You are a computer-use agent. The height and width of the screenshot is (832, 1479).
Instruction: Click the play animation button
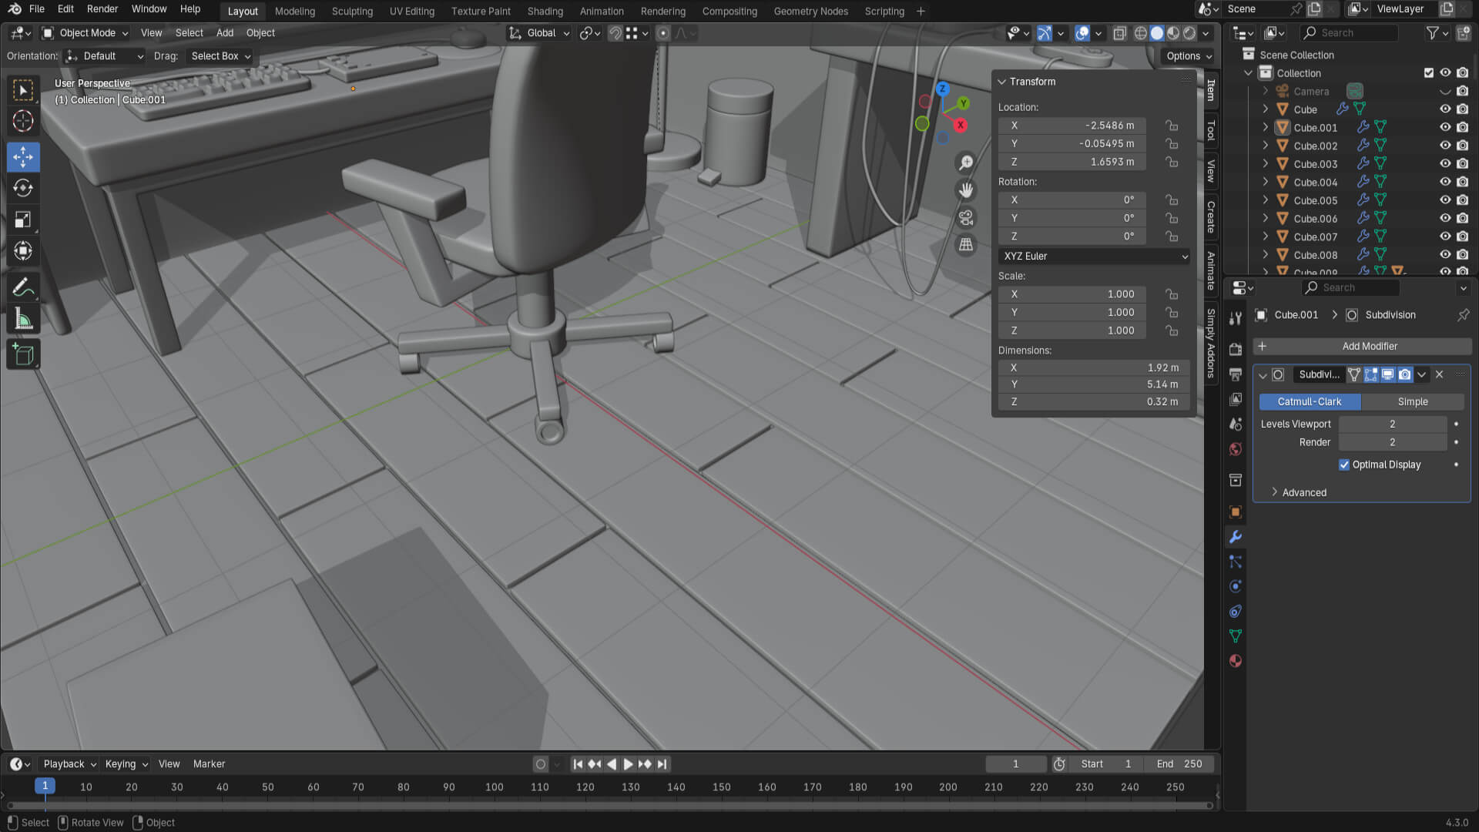pyautogui.click(x=628, y=764)
